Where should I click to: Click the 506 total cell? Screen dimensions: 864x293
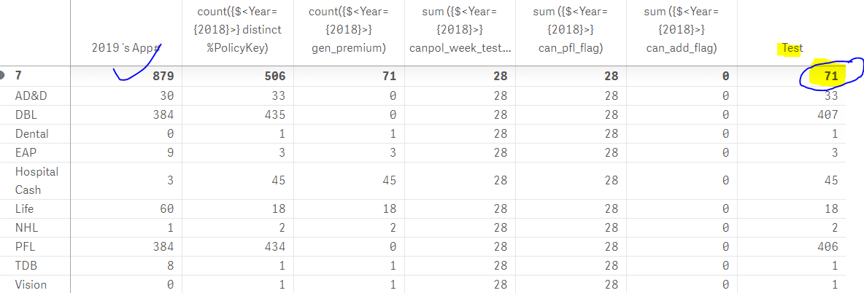[273, 77]
